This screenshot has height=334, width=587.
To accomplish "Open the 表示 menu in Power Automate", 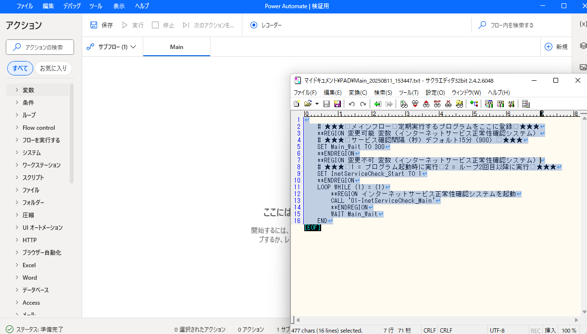I will pyautogui.click(x=119, y=6).
